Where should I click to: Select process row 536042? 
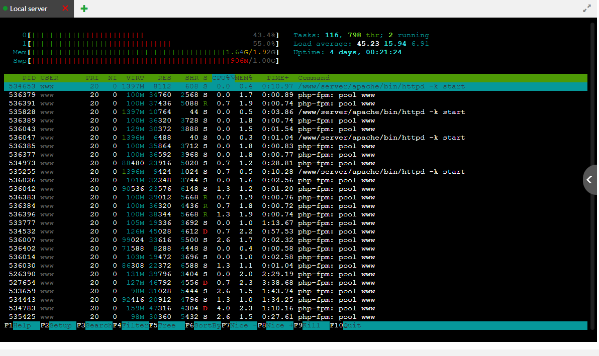295,189
